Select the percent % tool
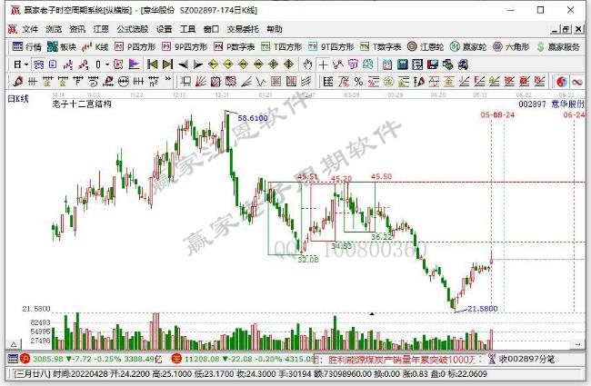 (x=358, y=81)
